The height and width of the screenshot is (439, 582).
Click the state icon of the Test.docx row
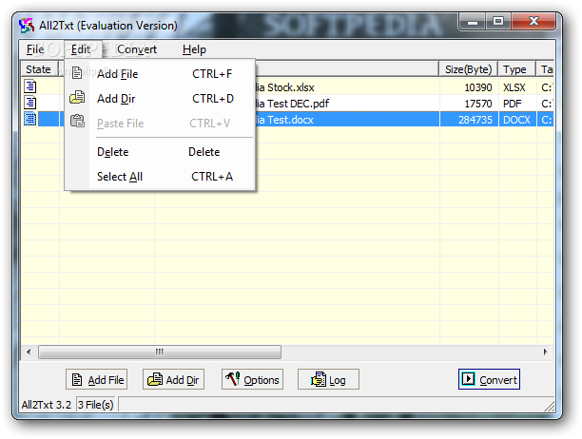30,119
